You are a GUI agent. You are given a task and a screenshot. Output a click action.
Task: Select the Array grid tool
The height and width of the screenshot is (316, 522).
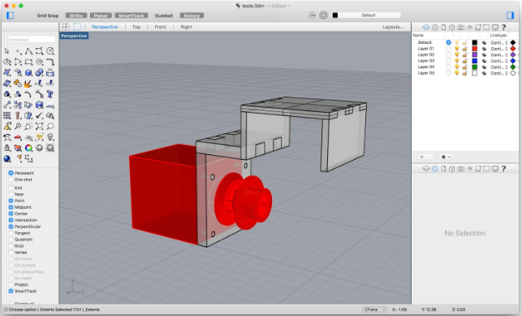tap(7, 115)
